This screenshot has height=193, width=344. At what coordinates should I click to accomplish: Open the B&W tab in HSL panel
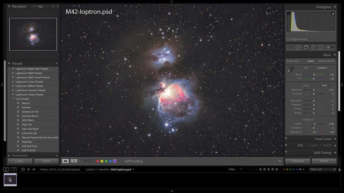327,145
